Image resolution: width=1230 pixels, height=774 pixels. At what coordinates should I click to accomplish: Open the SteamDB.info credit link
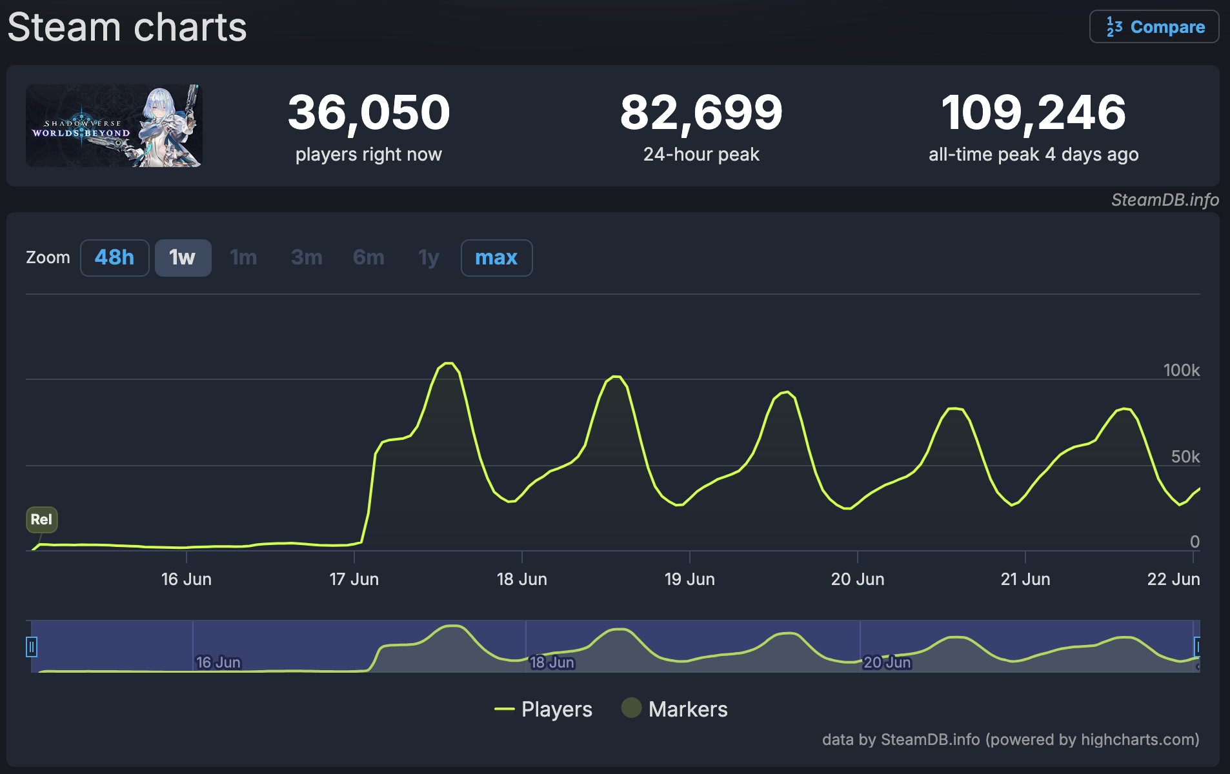[x=1165, y=200]
